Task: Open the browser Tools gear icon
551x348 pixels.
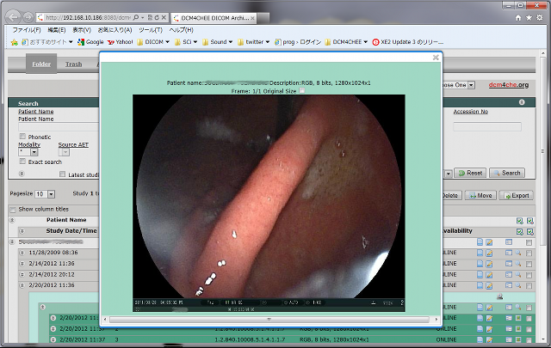Action: 540,17
